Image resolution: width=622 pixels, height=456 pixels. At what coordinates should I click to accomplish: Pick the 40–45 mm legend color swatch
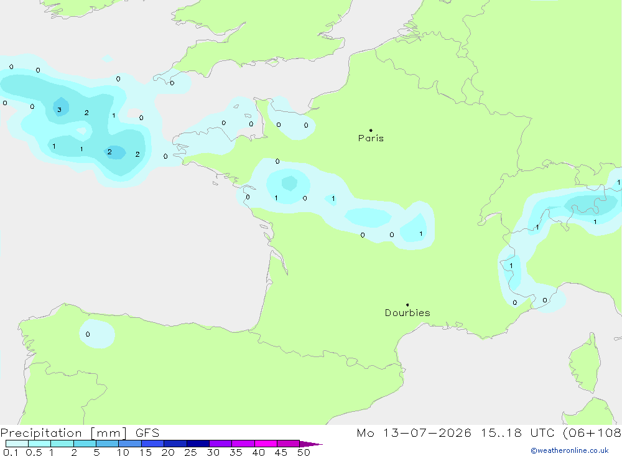click(x=266, y=444)
